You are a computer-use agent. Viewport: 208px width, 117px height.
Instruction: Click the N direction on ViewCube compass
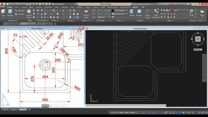pos(198,33)
